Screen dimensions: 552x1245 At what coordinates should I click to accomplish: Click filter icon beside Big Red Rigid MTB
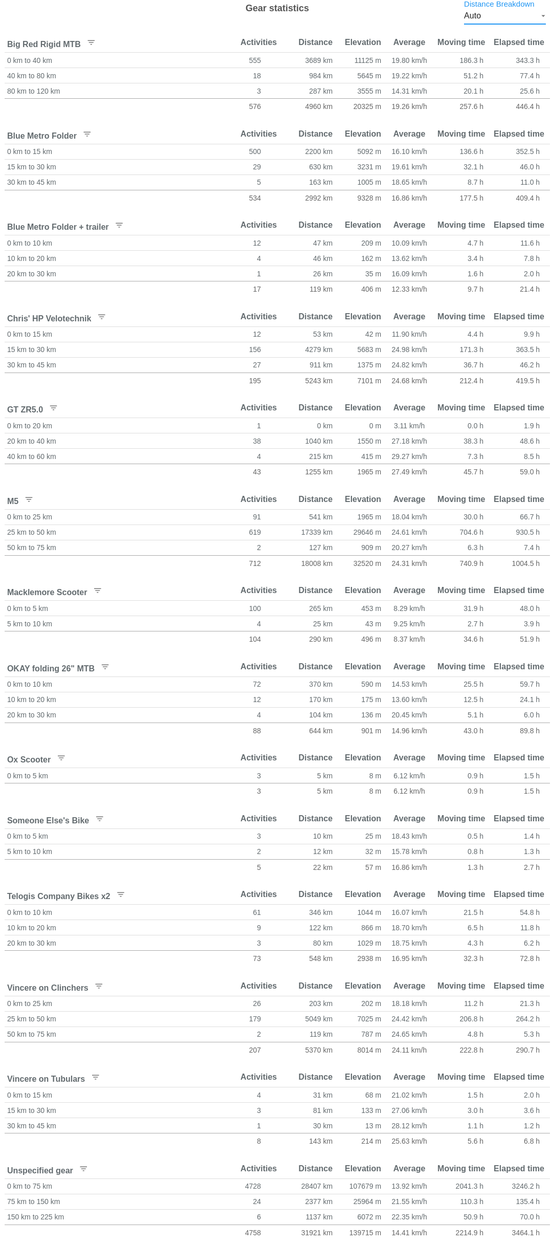click(x=91, y=42)
